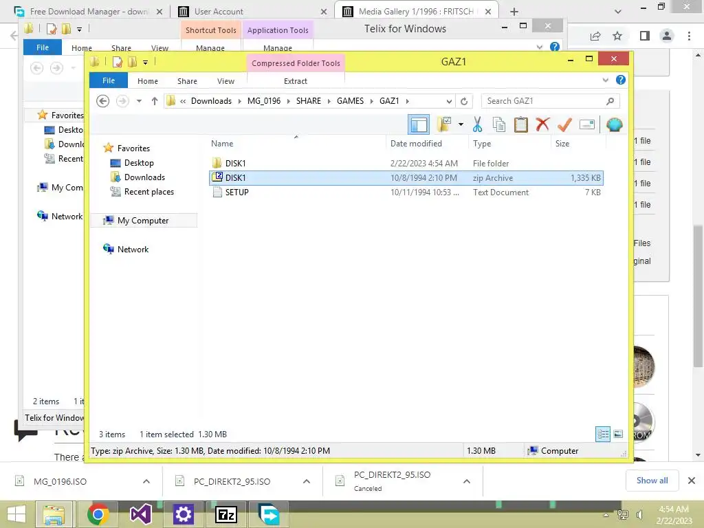Click properties icon in GAZ1 title bar
The width and height of the screenshot is (704, 528).
pos(117,62)
